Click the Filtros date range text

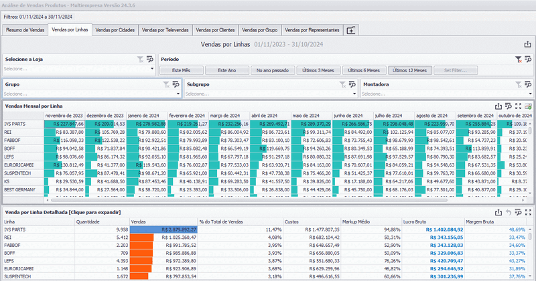pyautogui.click(x=38, y=17)
